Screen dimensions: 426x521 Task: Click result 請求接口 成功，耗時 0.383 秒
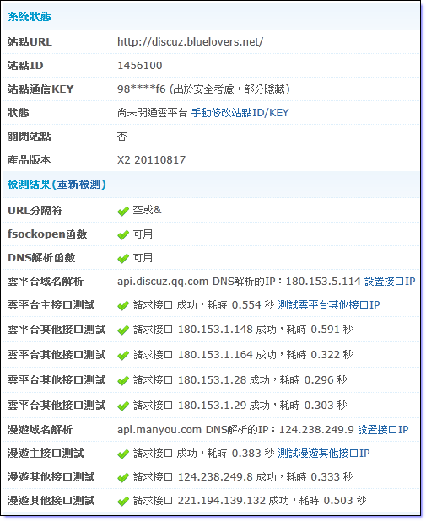204,454
